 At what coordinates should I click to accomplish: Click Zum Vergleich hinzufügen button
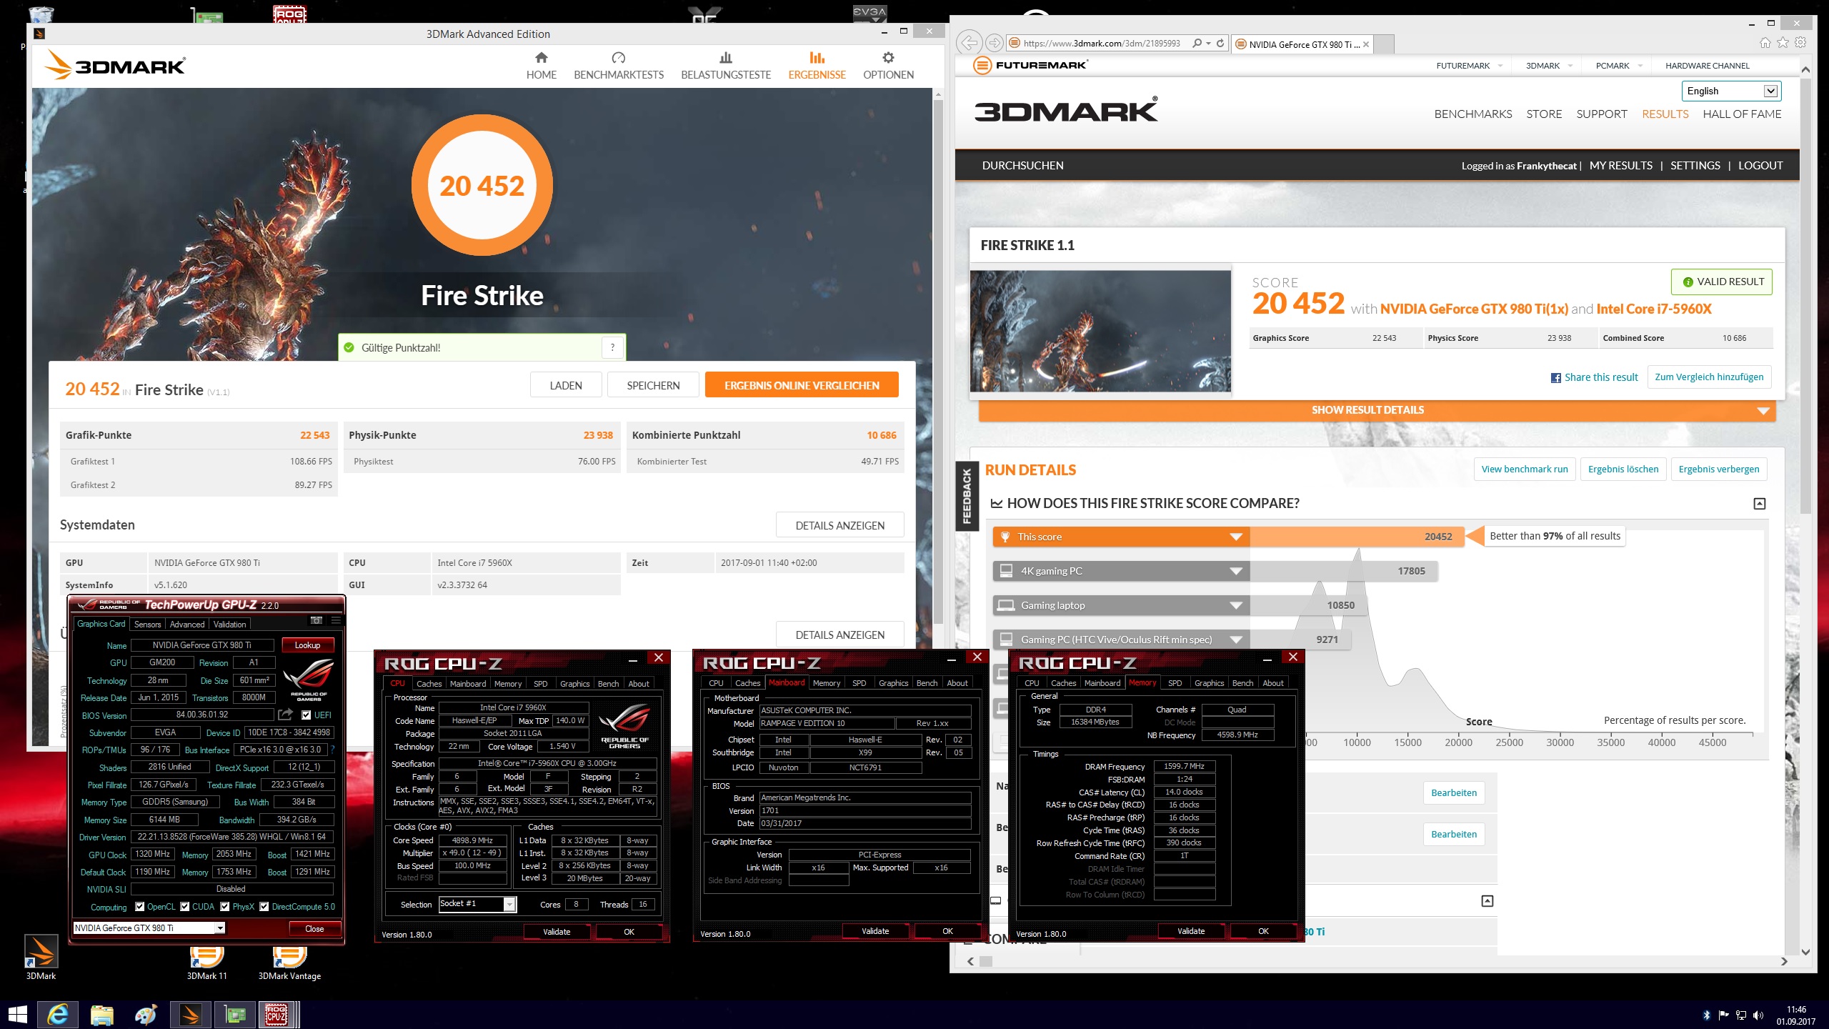coord(1709,377)
